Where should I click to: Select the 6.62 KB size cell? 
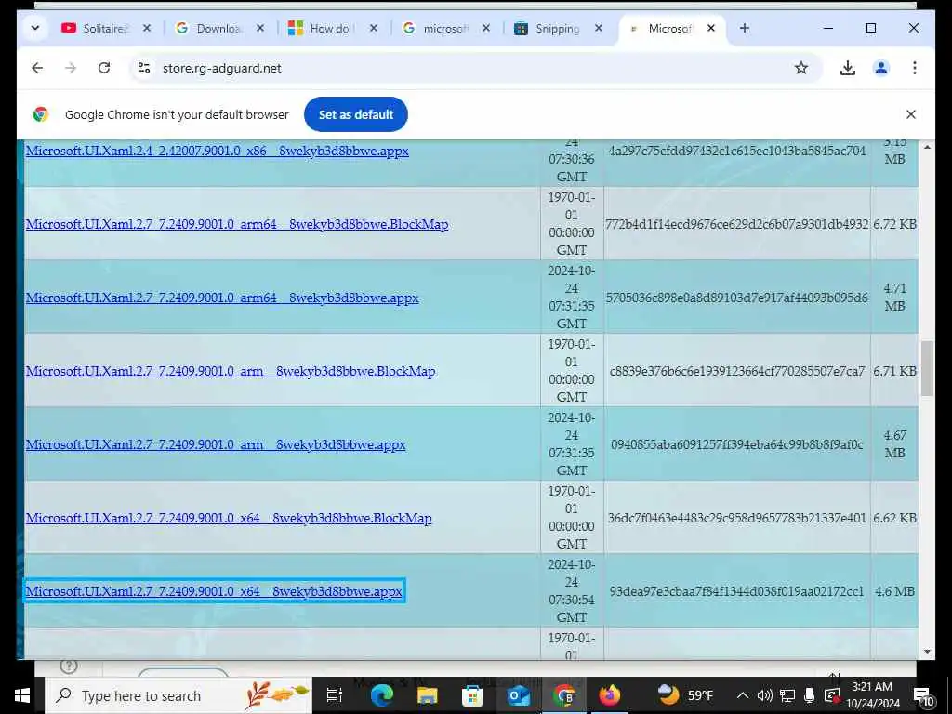click(x=894, y=518)
